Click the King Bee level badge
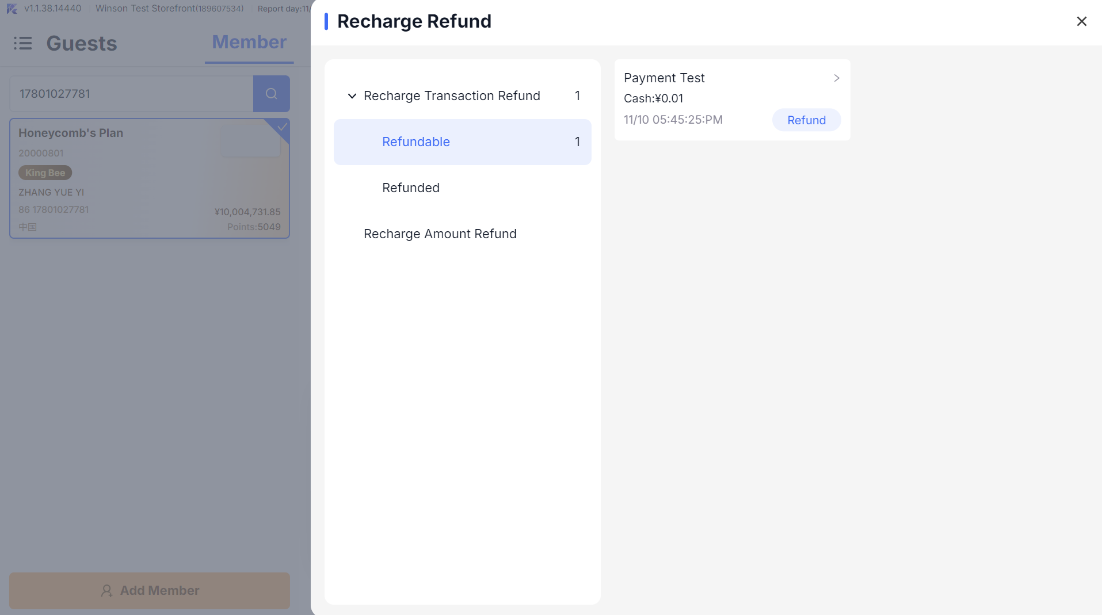Screen dimensions: 1102x615 coord(45,173)
